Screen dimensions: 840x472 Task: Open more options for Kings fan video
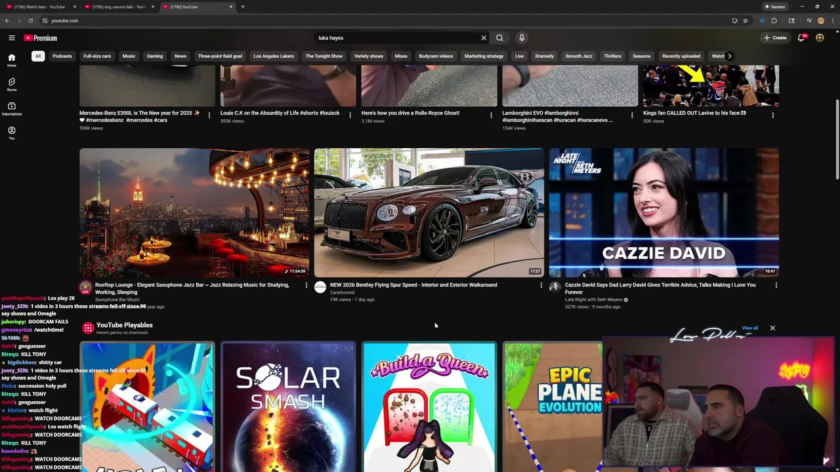coord(772,115)
